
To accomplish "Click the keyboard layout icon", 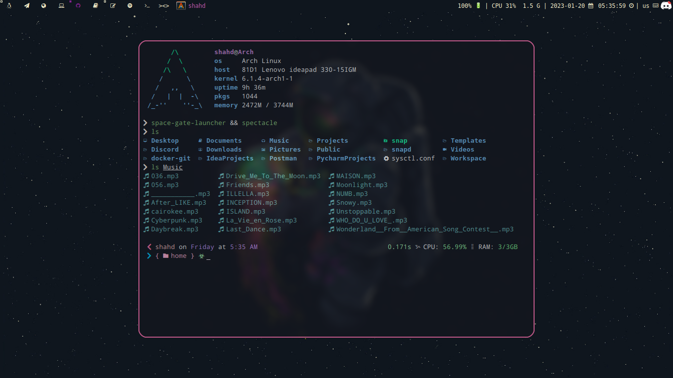I will (x=655, y=6).
